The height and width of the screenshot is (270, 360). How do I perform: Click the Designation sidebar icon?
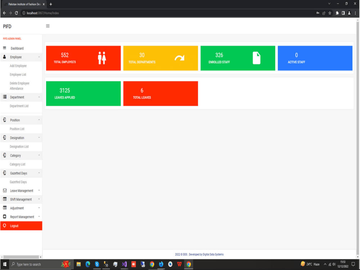click(4, 137)
